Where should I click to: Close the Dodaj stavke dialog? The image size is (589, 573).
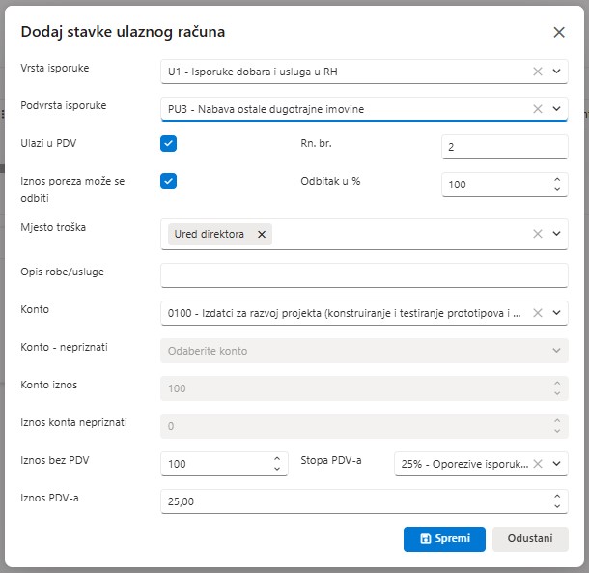[559, 32]
